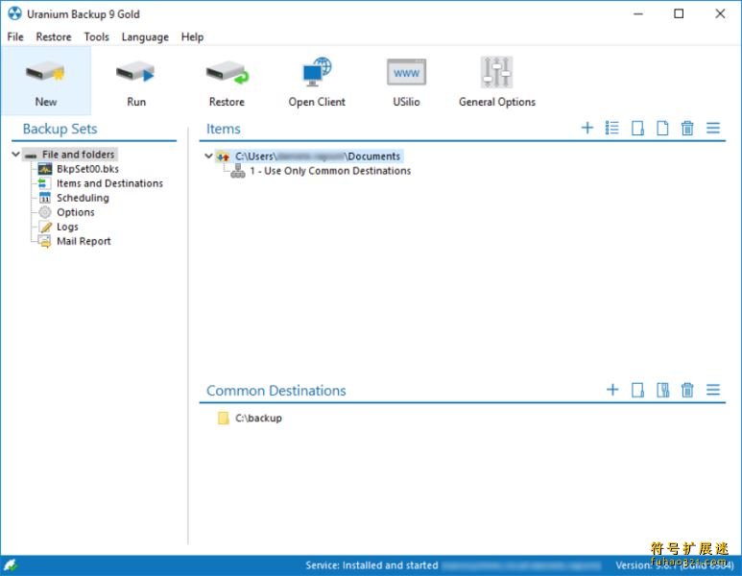Viewport: 742px width, 576px height.
Task: Open the Language menu
Action: [x=145, y=36]
